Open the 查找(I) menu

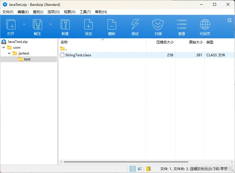(x=38, y=12)
